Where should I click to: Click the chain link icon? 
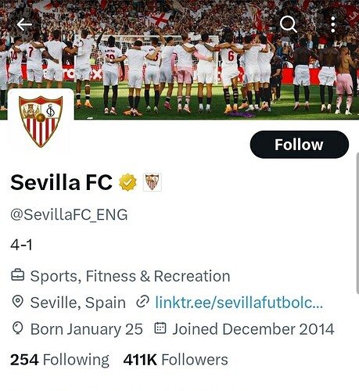click(x=142, y=302)
